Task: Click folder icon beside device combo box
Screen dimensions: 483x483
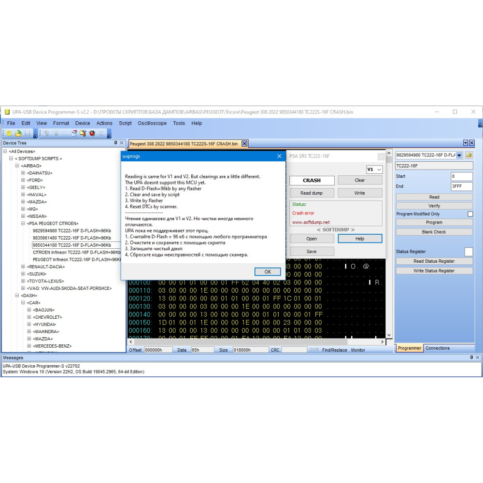Action: click(x=469, y=155)
